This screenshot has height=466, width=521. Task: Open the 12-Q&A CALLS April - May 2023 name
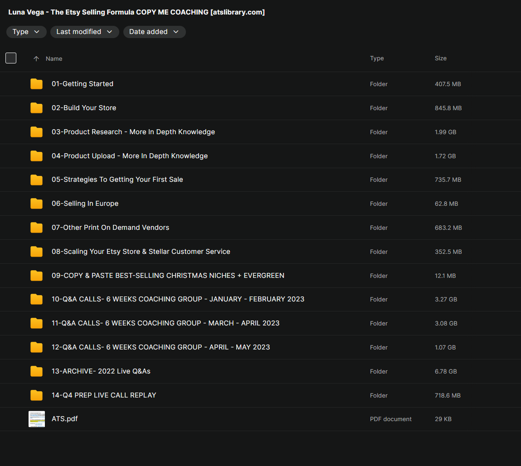[161, 347]
